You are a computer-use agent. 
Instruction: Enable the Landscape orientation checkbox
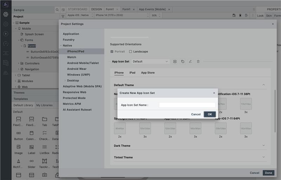tap(131, 52)
